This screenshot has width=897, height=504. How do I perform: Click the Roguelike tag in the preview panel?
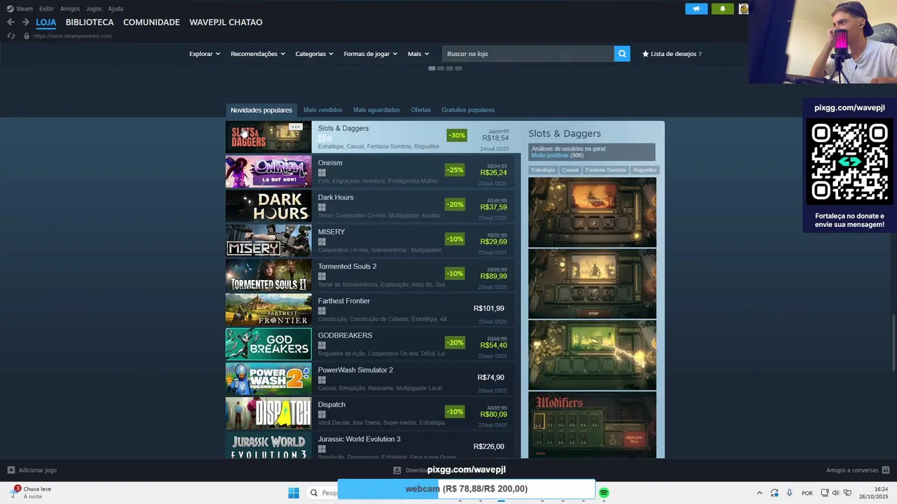(645, 170)
